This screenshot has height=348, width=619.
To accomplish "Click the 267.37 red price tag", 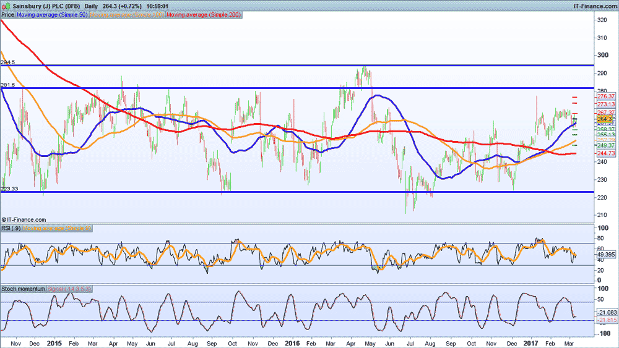I will click(605, 112).
